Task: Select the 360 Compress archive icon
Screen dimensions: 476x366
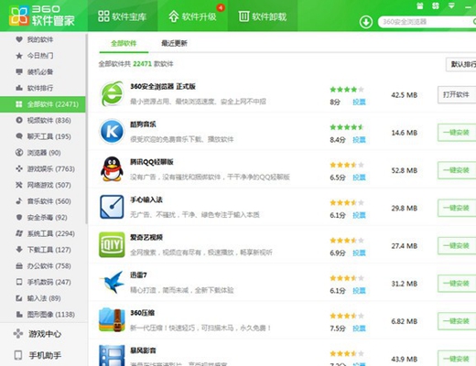Action: tap(112, 320)
